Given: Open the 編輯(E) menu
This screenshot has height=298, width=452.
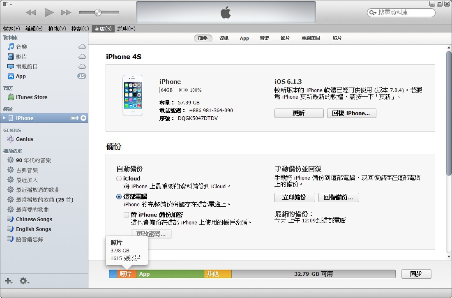Looking at the screenshot, I should (x=34, y=29).
